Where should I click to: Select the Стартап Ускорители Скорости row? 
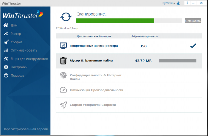point(93,105)
